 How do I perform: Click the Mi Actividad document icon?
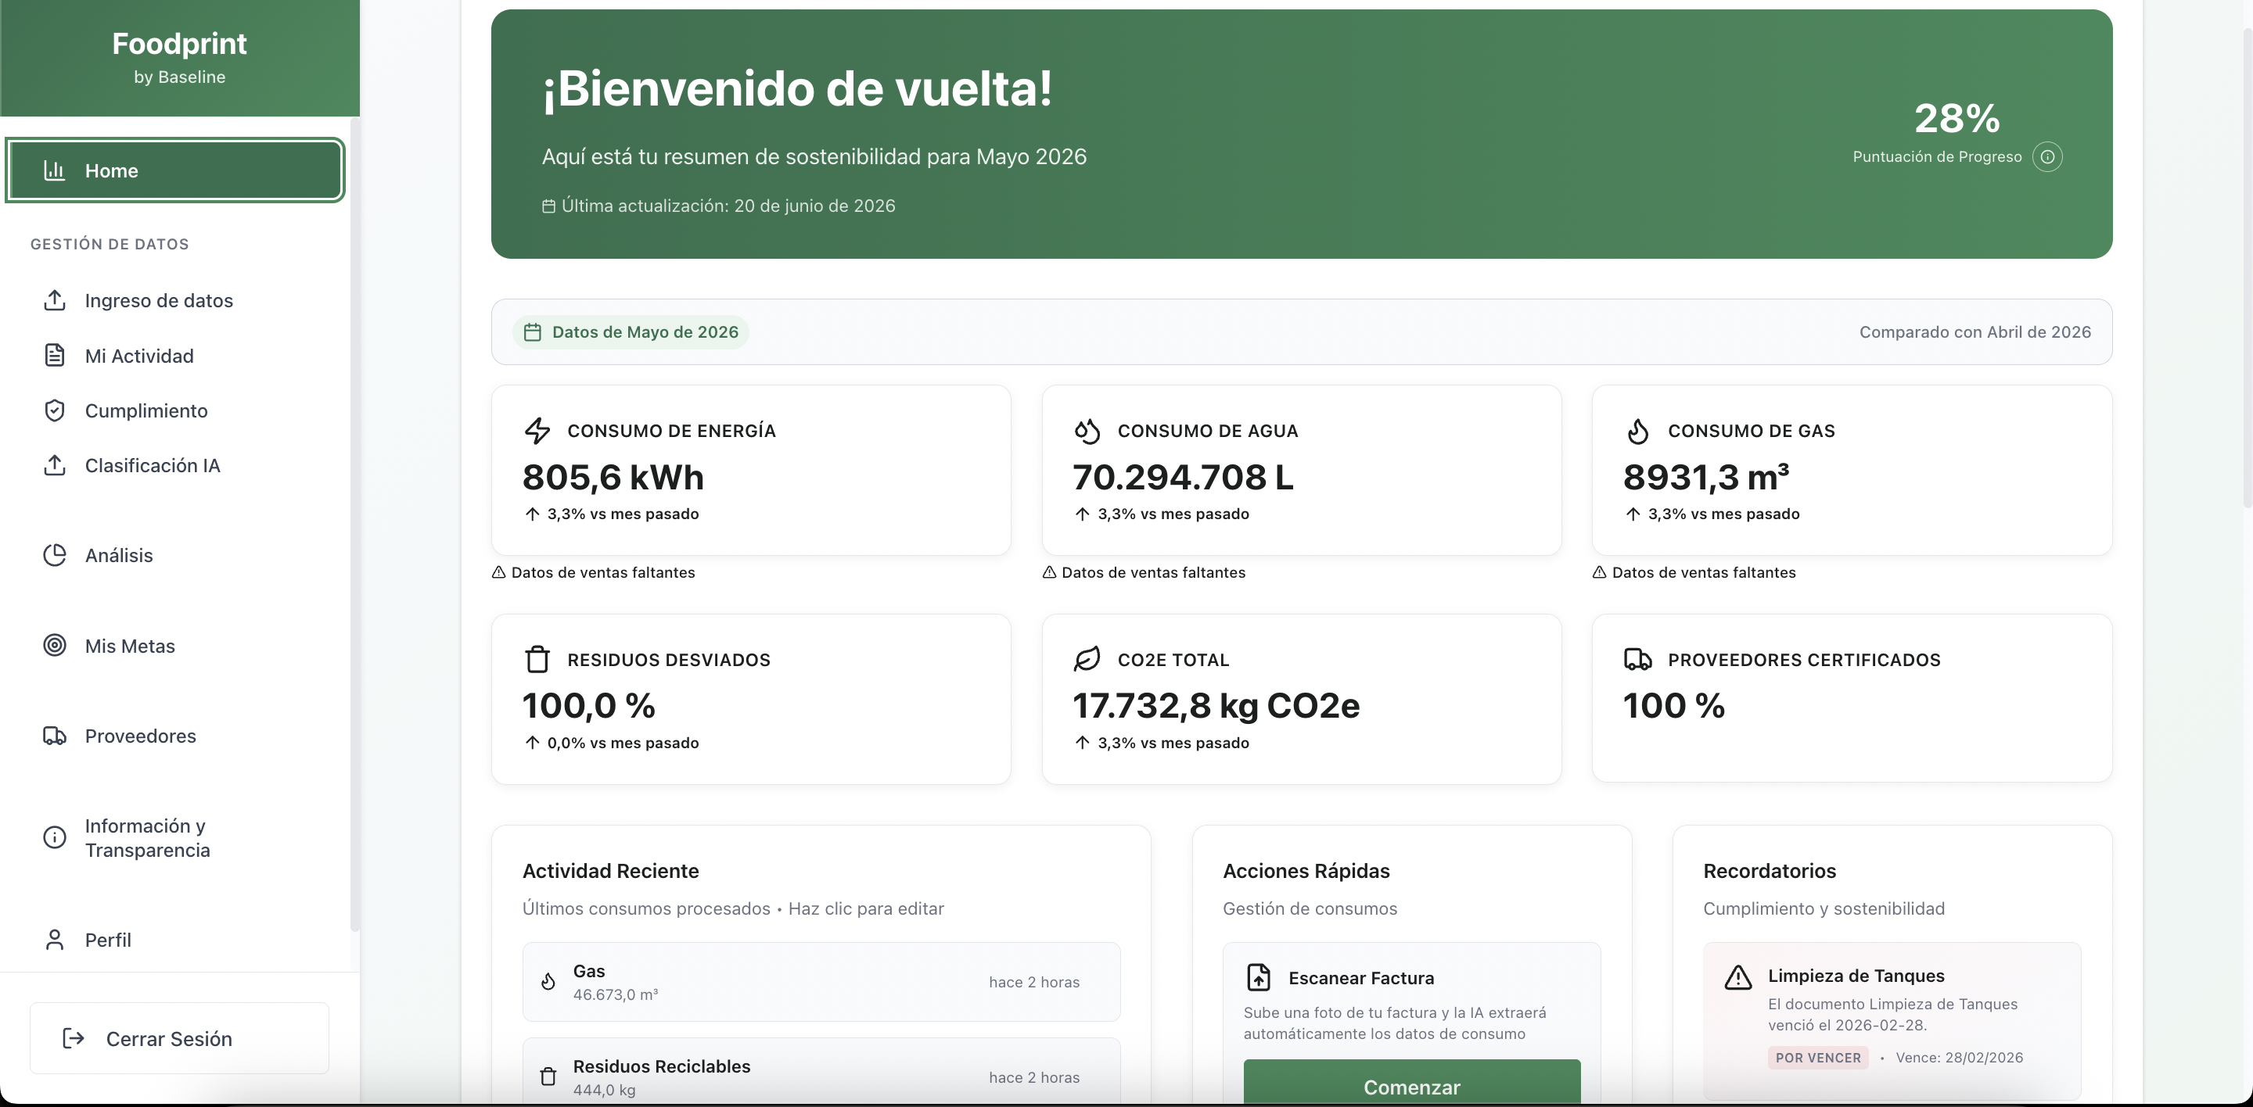coord(54,356)
